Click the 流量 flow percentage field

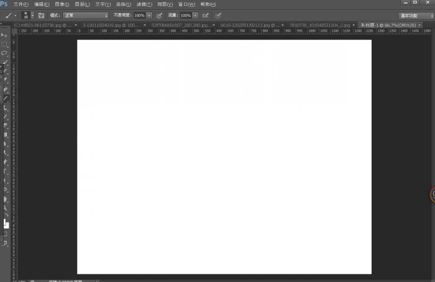click(x=185, y=15)
